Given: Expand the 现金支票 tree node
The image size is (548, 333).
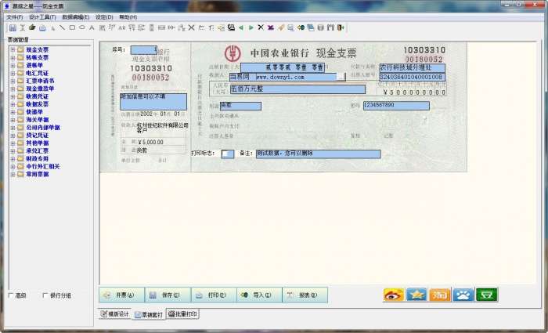Looking at the screenshot, I should (13, 49).
